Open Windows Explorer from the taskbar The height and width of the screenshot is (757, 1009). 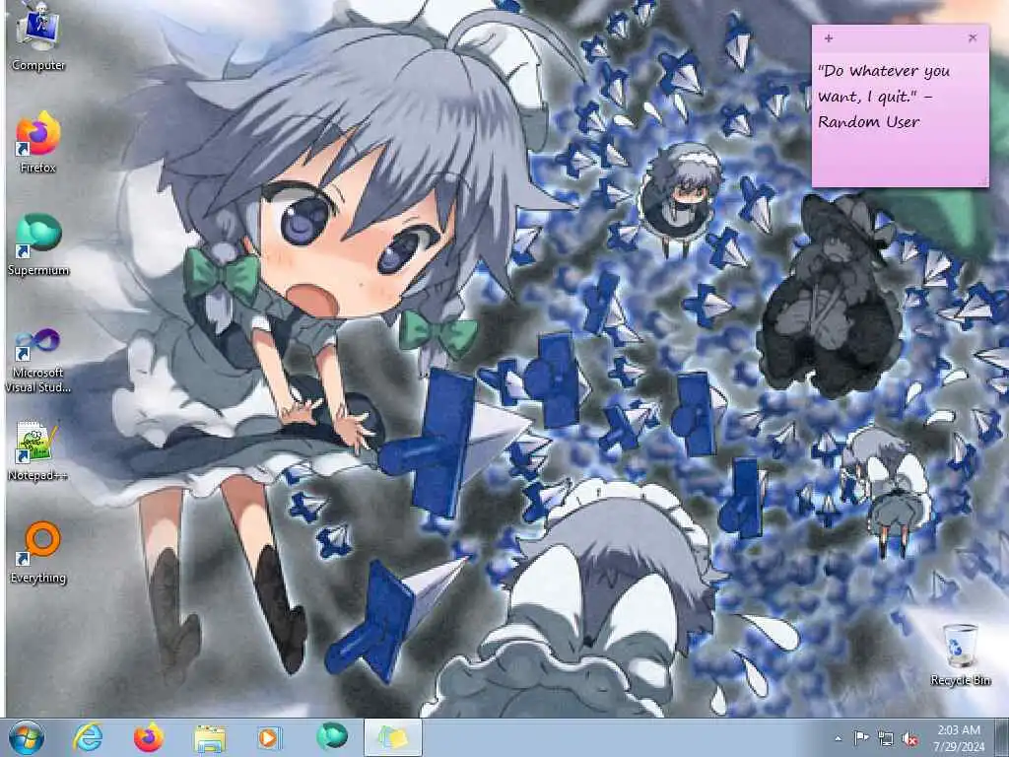tap(210, 737)
